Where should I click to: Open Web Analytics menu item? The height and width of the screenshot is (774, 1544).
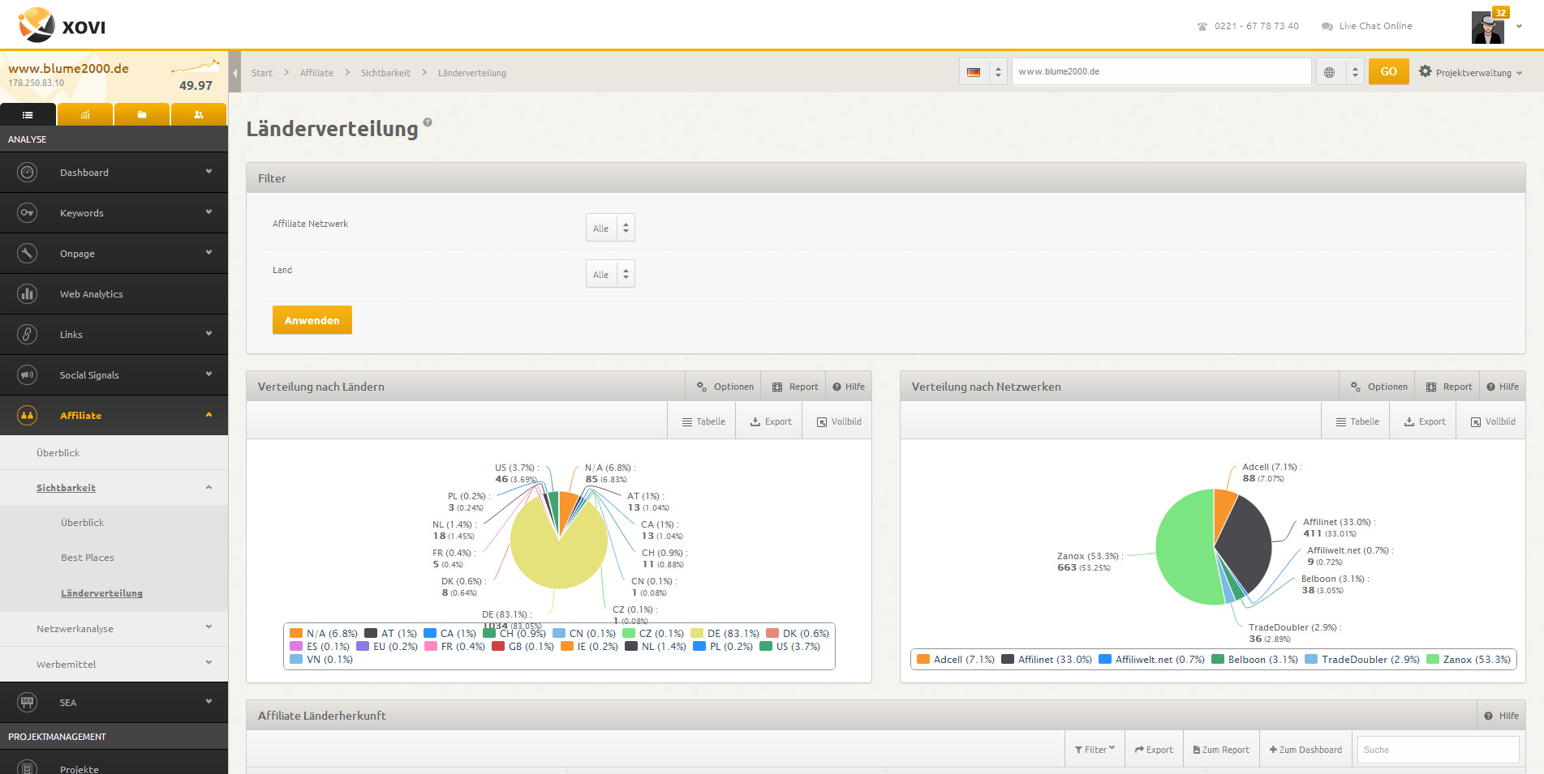point(114,294)
